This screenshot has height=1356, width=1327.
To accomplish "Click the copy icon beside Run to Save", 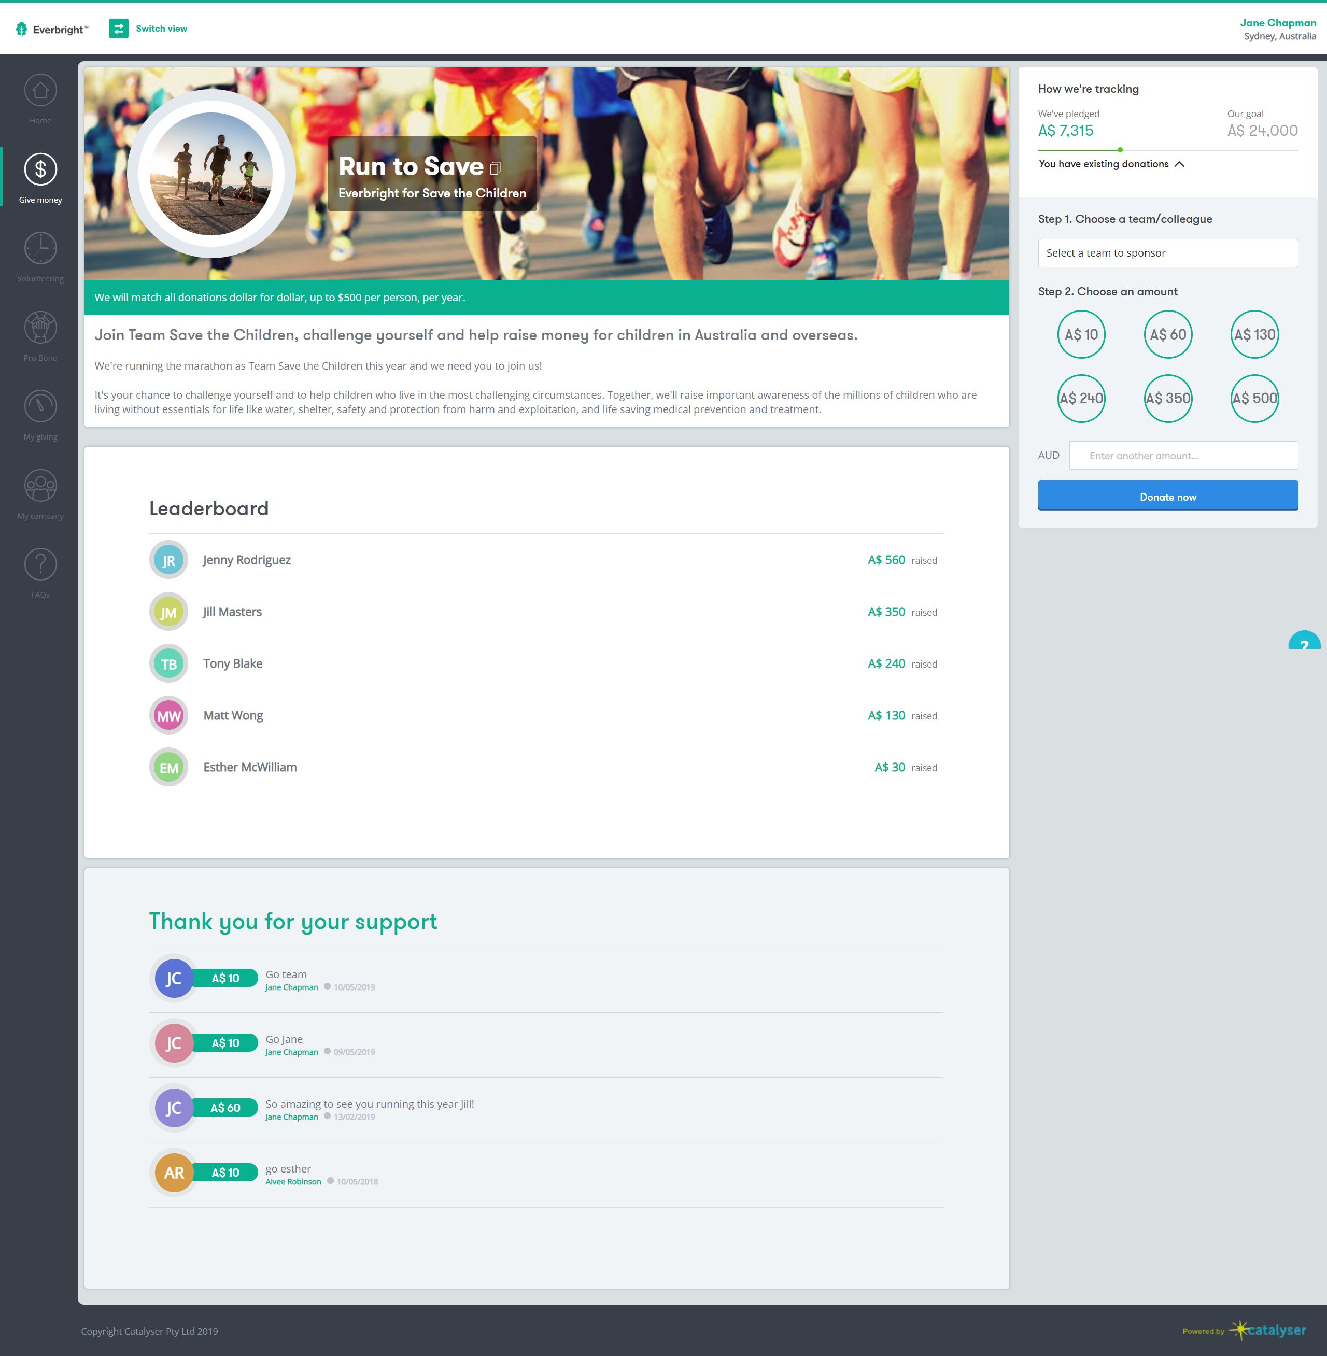I will (496, 168).
